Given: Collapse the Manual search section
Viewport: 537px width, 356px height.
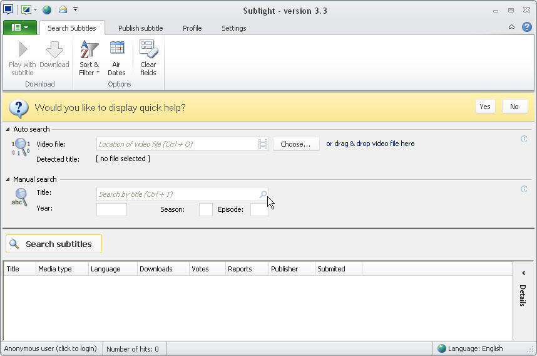Looking at the screenshot, I should [8, 179].
